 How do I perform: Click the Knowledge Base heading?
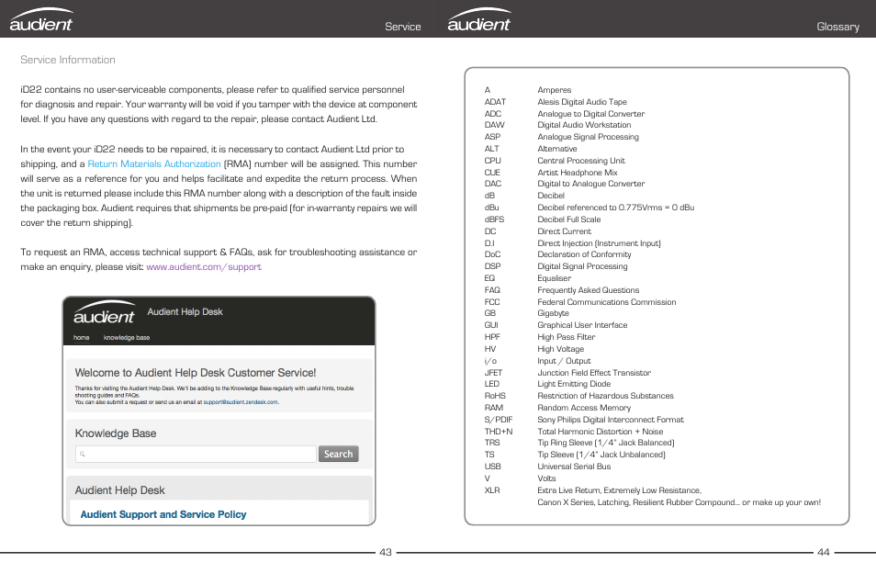click(116, 433)
